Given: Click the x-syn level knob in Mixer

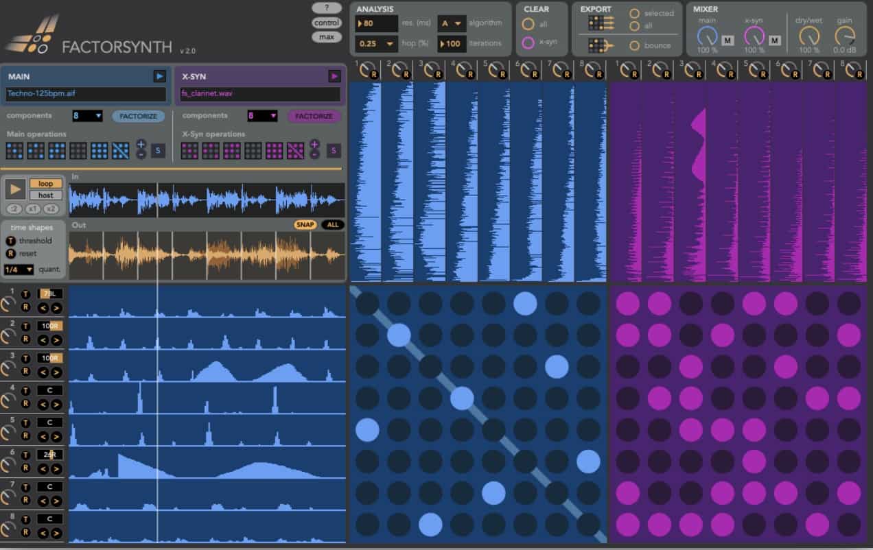Looking at the screenshot, I should click(754, 36).
